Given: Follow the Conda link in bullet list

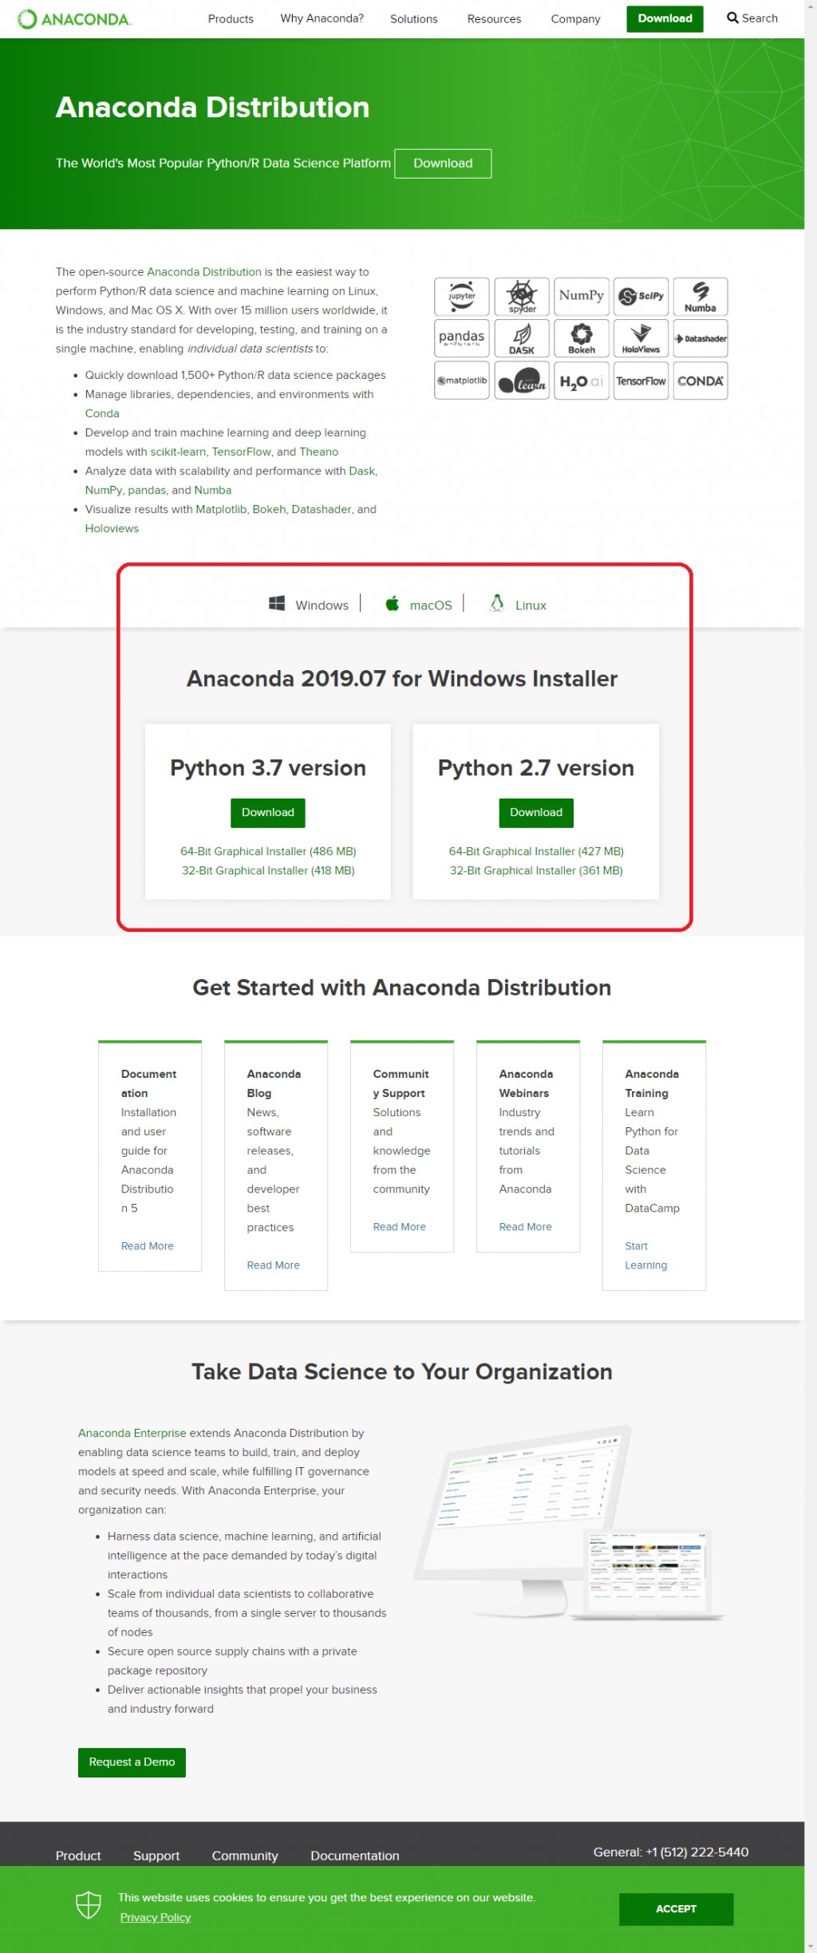Looking at the screenshot, I should tap(102, 413).
